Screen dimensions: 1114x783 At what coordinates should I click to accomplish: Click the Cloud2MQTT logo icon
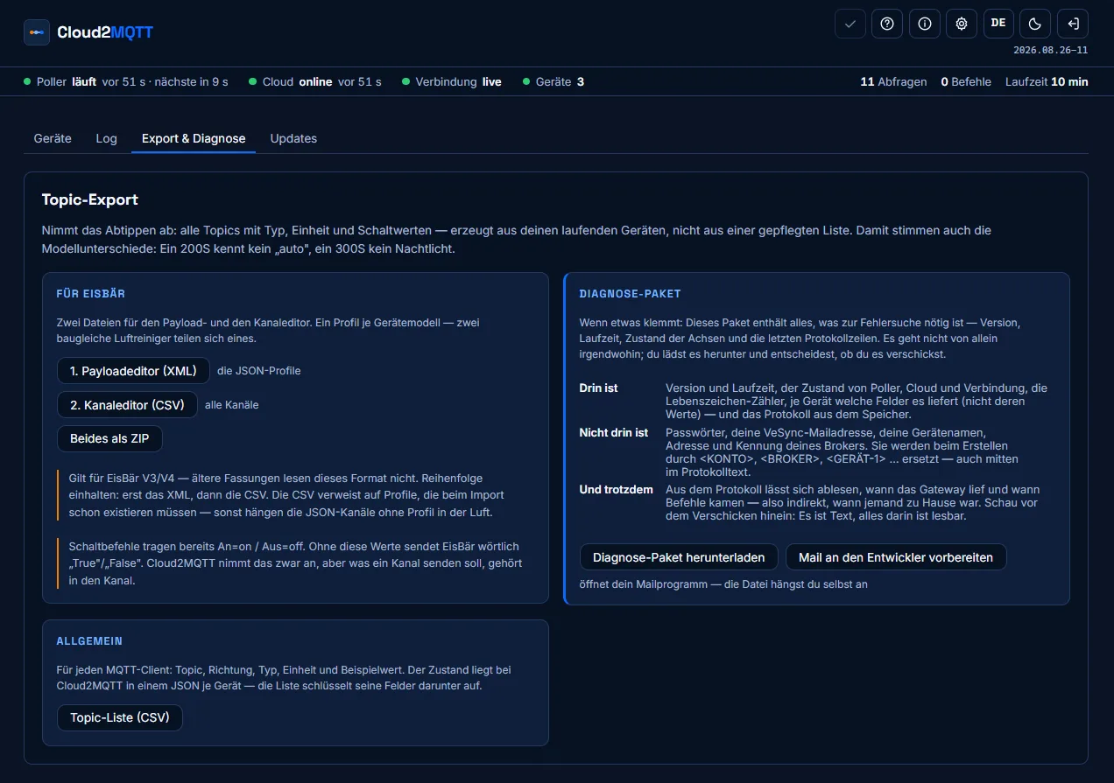tap(37, 32)
